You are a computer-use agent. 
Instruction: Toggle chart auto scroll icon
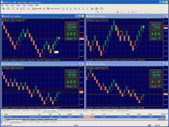84,9
